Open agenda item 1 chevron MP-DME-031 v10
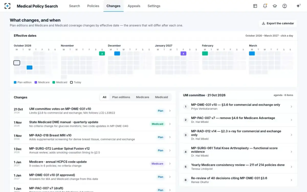The height and width of the screenshot is (192, 307). (x=291, y=106)
